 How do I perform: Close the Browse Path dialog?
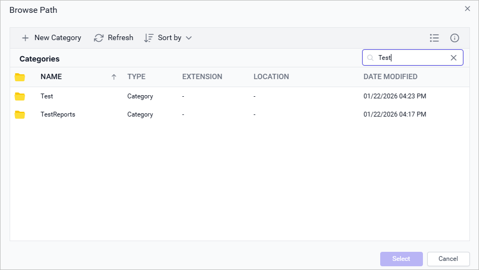tap(467, 9)
